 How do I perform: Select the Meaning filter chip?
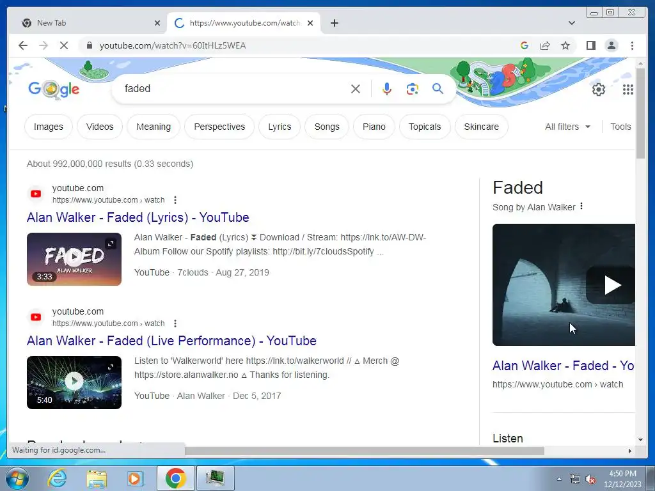pyautogui.click(x=154, y=127)
